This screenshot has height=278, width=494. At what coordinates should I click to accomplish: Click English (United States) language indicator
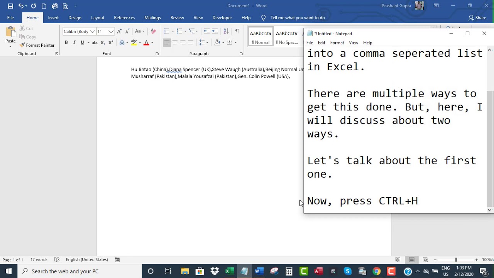[x=87, y=260]
